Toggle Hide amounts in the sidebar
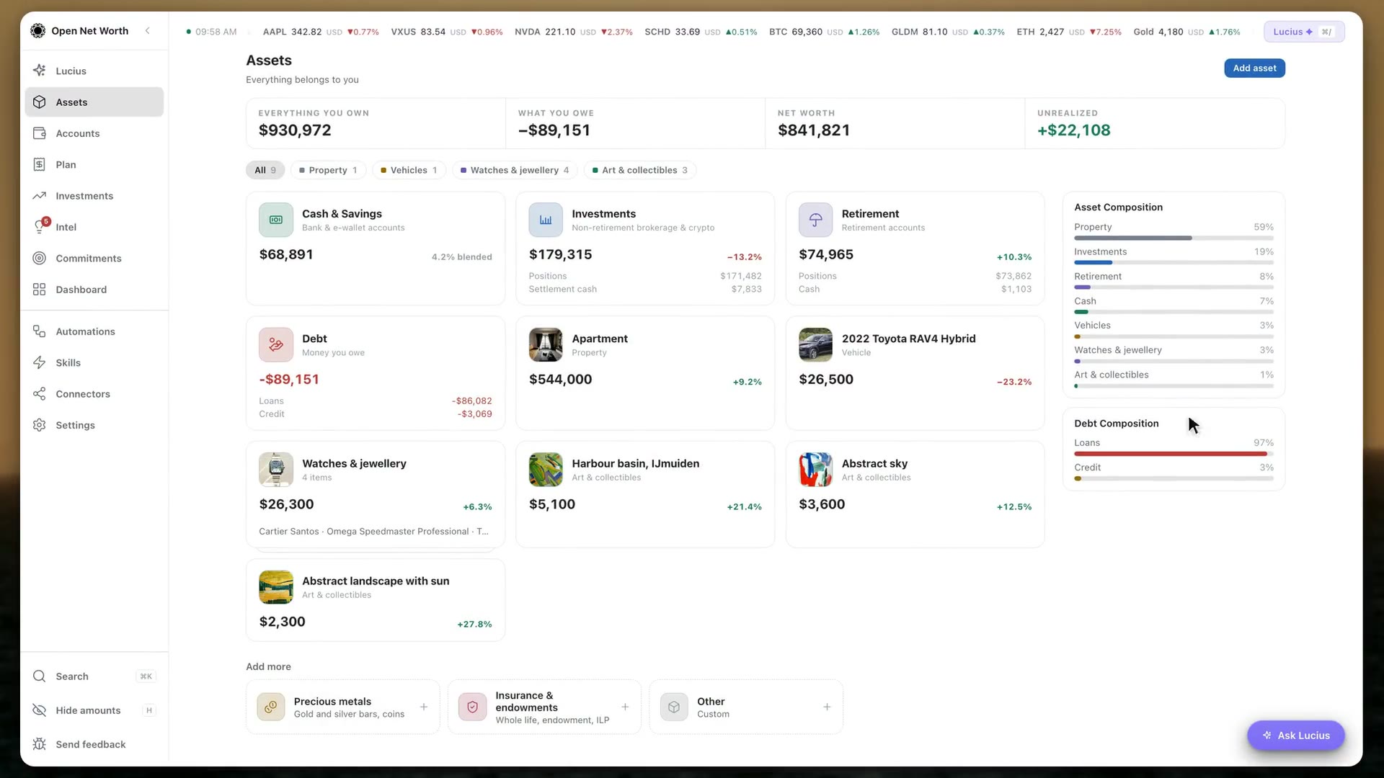 [94, 710]
